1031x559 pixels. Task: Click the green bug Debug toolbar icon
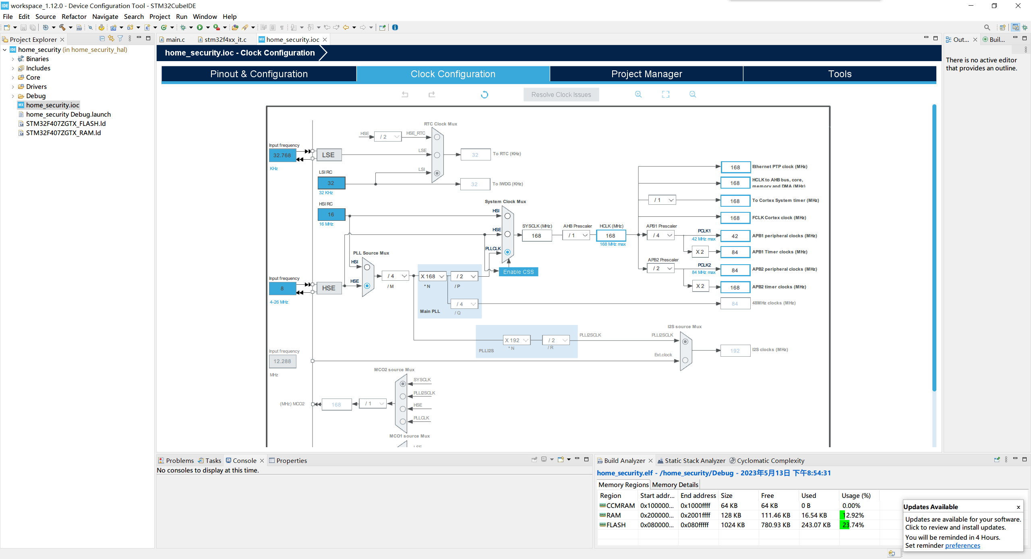tap(183, 27)
